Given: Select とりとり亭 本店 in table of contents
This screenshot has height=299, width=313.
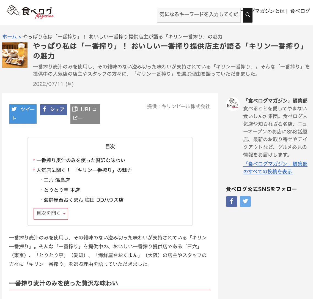Looking at the screenshot, I should coord(62,190).
